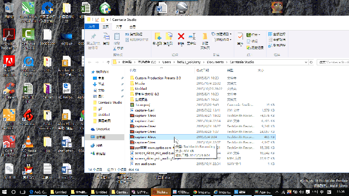Expand the address bar history dropdown
Viewport: 349px width, 196px height.
click(306, 62)
